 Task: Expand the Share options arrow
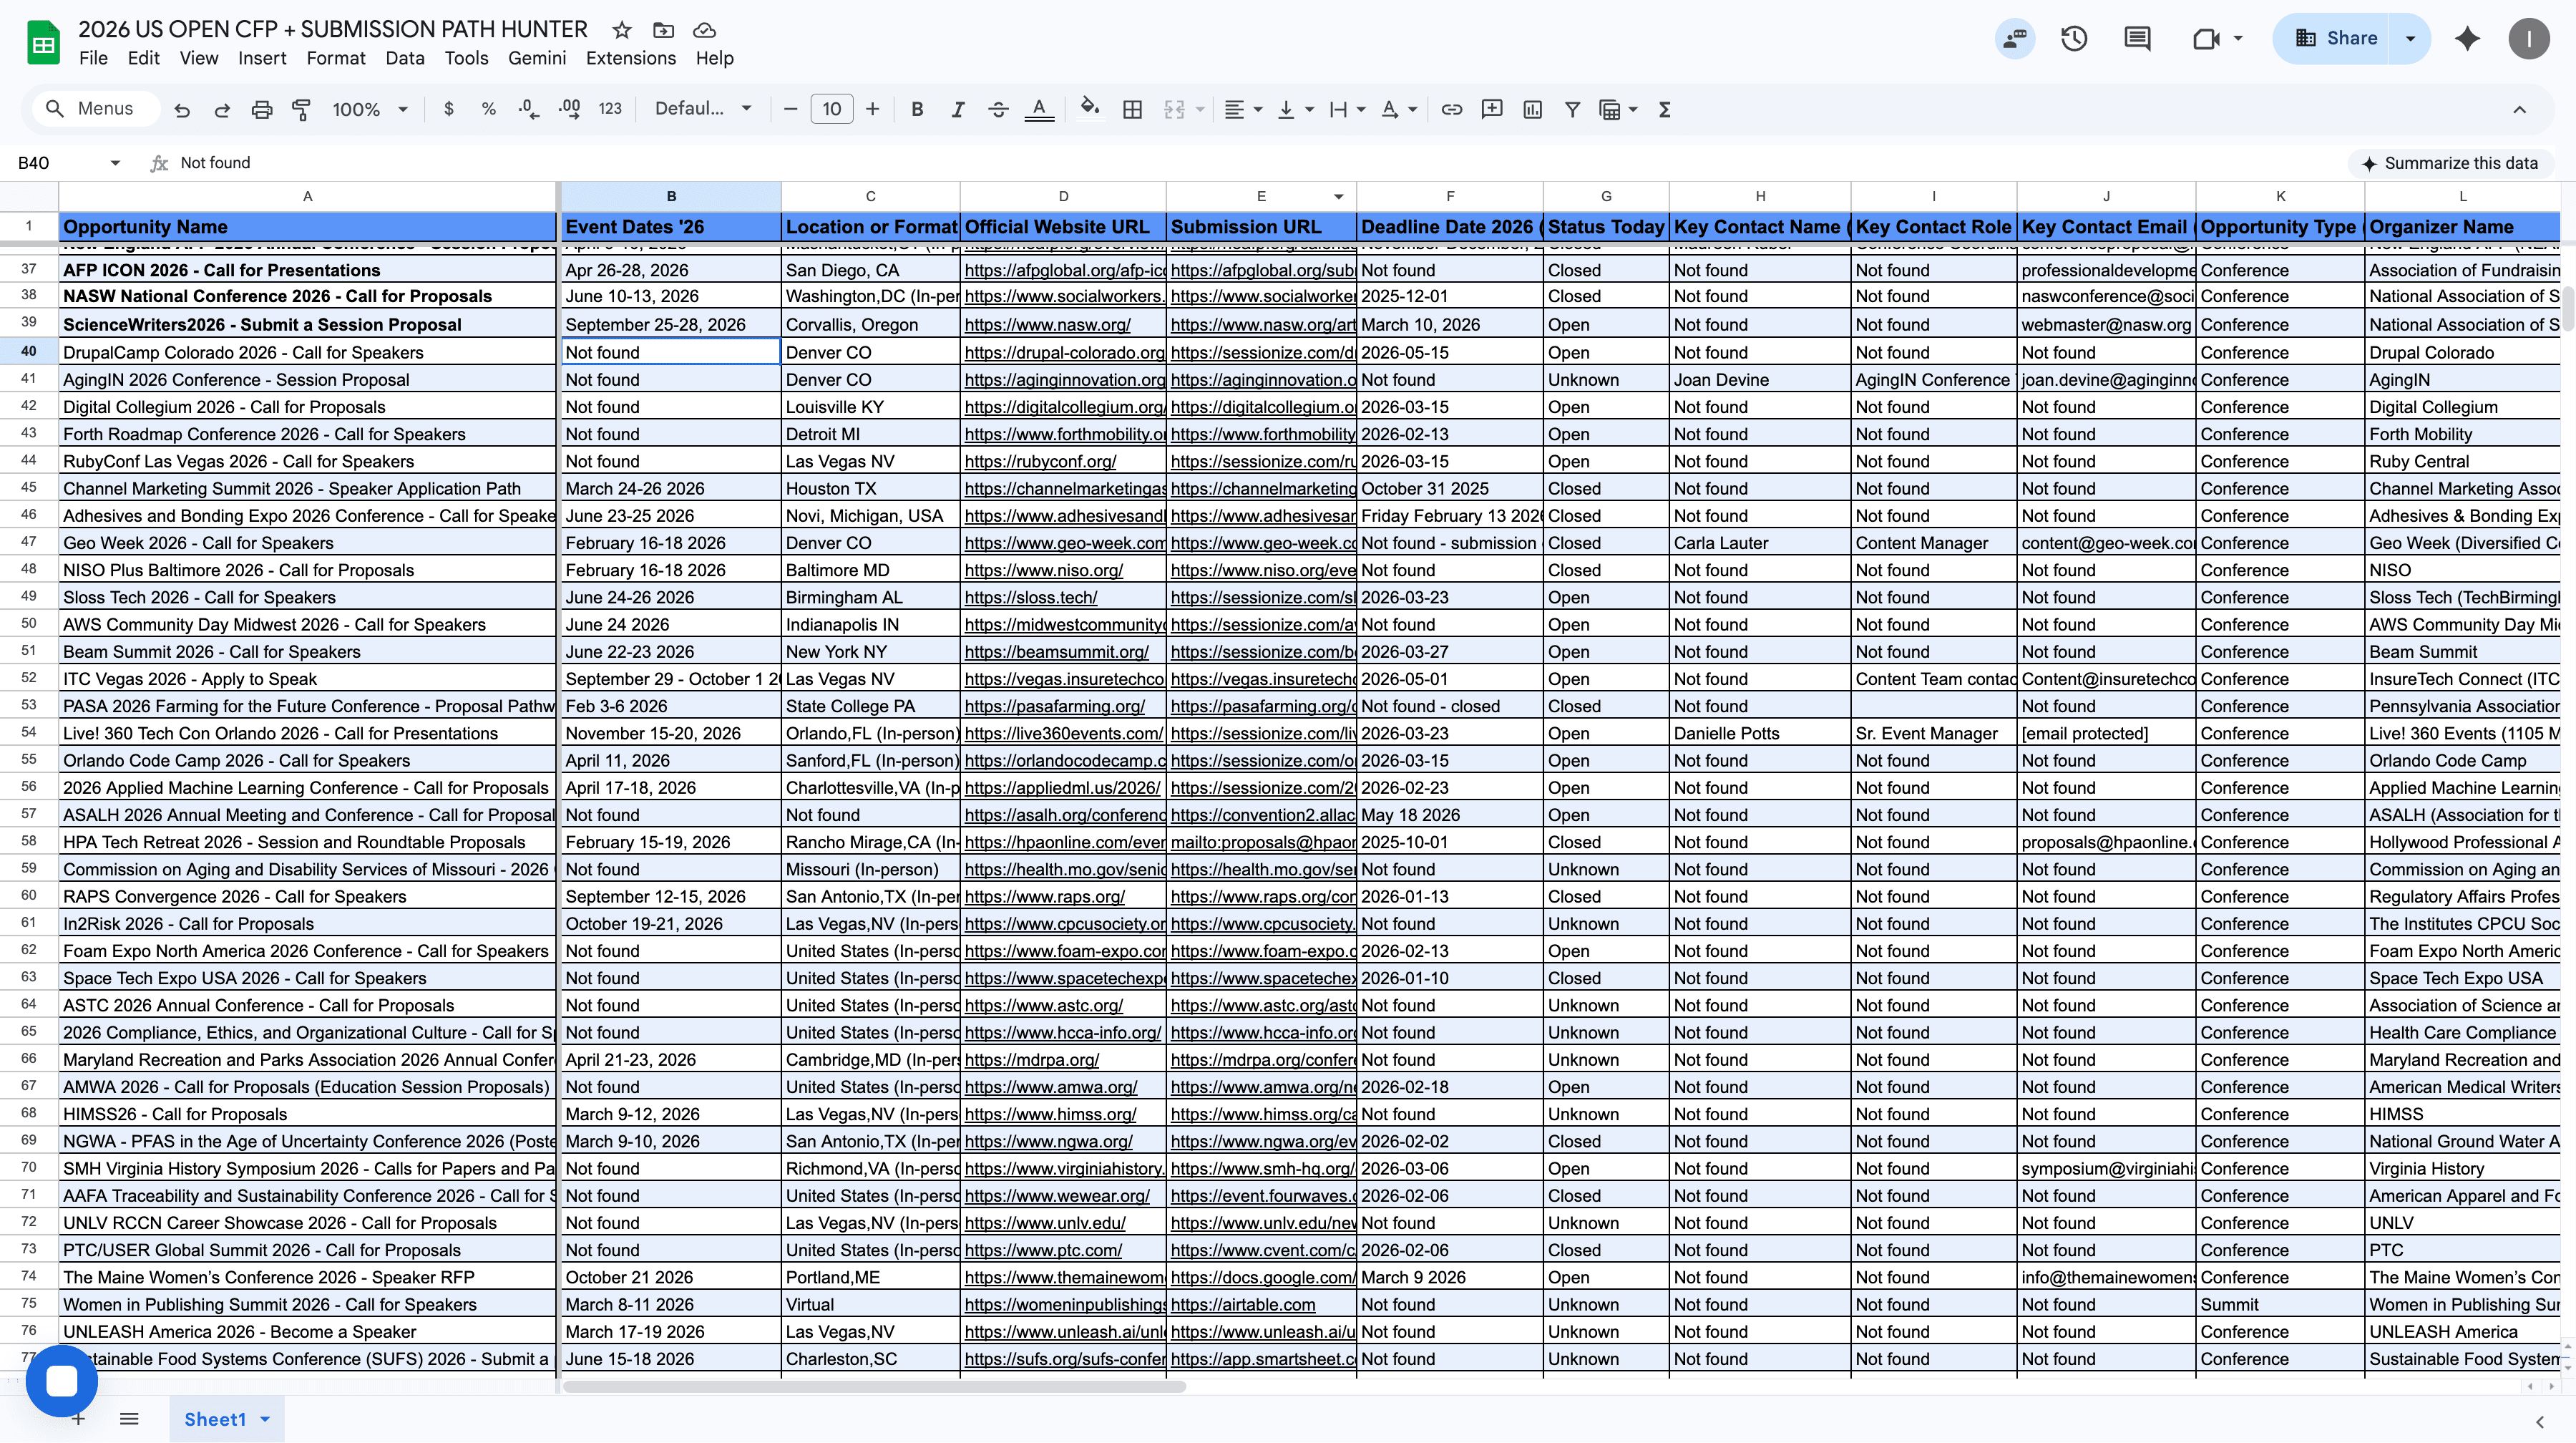pos(2410,39)
